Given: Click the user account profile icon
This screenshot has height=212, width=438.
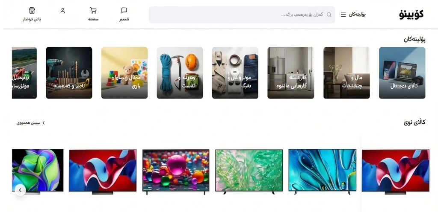Looking at the screenshot, I should pos(62,11).
